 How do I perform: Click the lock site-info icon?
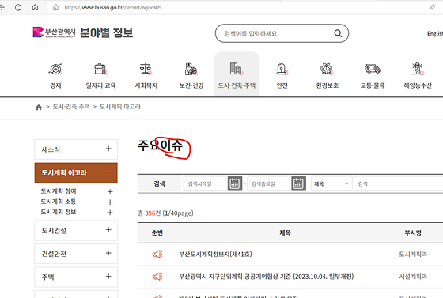coord(55,7)
